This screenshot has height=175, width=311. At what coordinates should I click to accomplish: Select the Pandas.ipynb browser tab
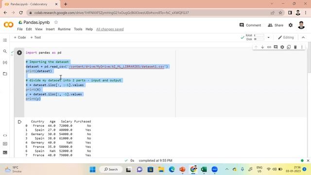(x=30, y=4)
